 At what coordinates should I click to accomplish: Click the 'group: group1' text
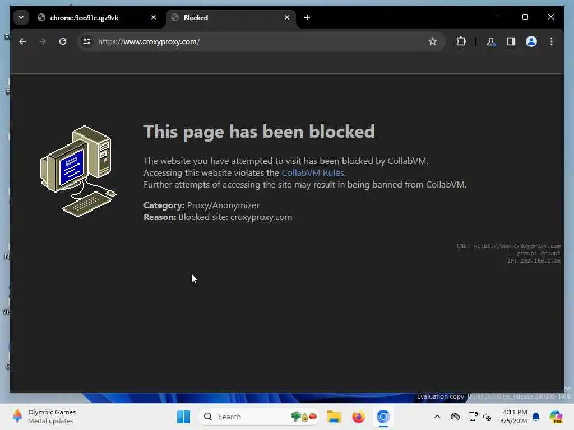(538, 254)
